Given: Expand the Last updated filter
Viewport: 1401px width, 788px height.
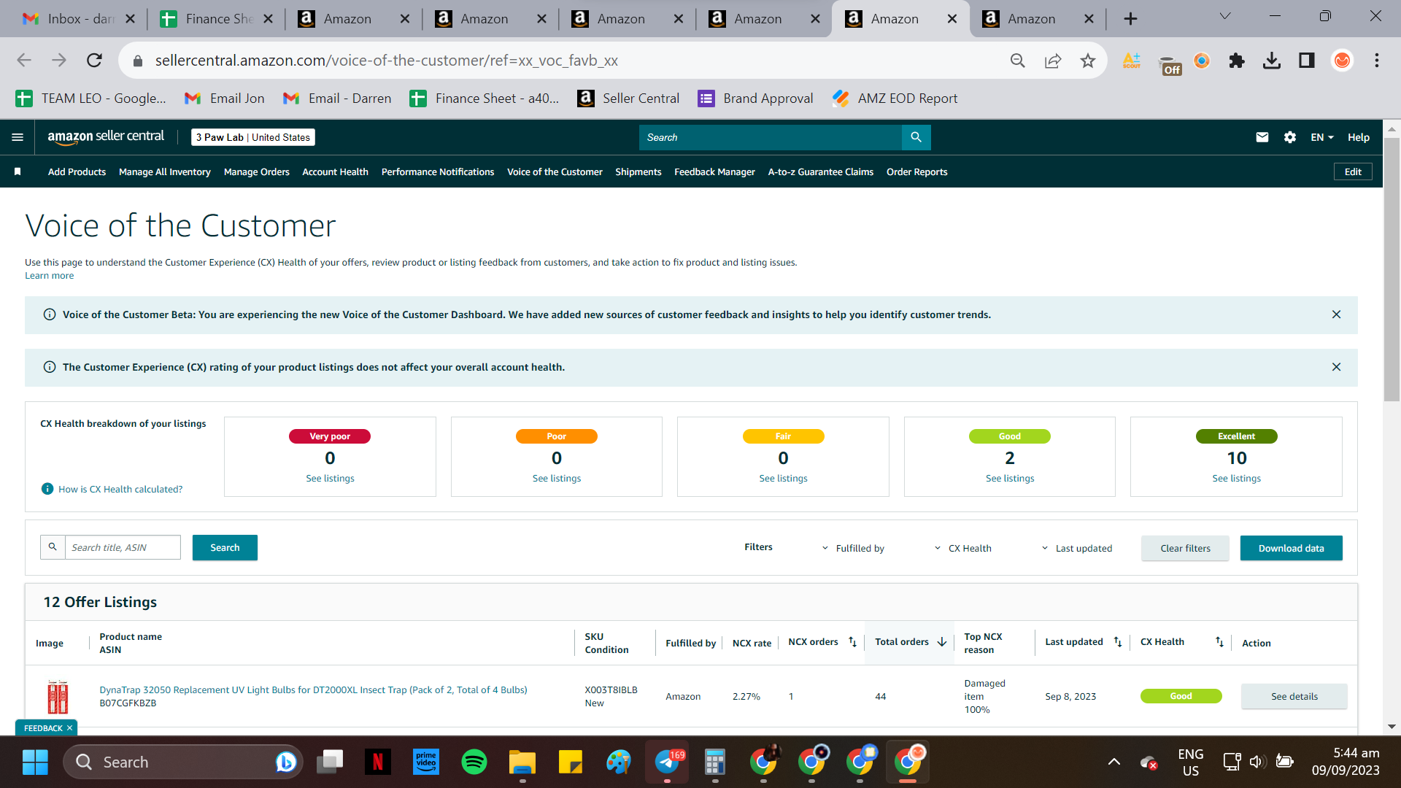Looking at the screenshot, I should click(x=1076, y=548).
